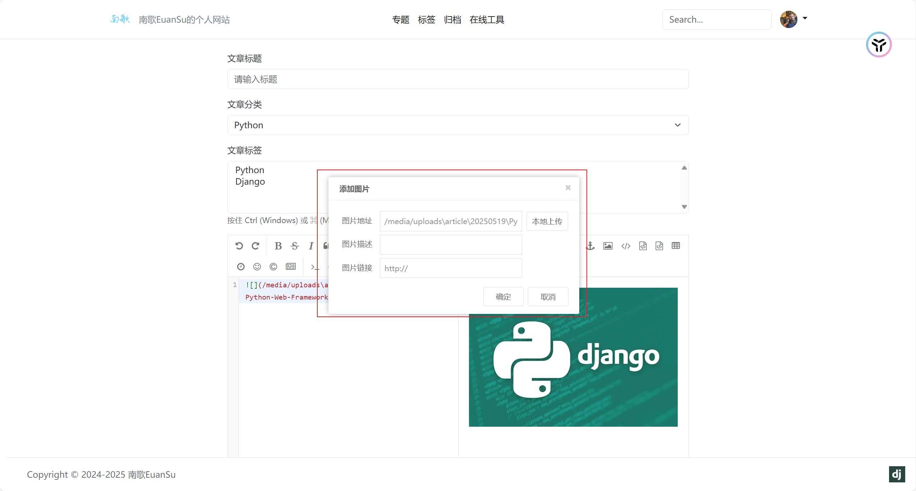Insert table with the grid icon
Viewport: 916px width, 491px height.
coord(676,246)
